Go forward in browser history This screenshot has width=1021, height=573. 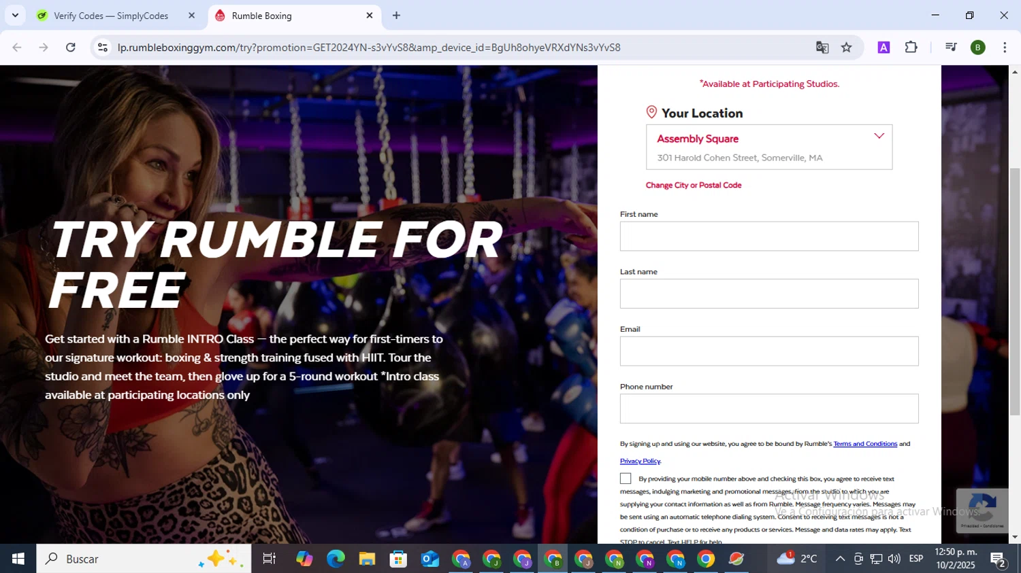point(44,48)
